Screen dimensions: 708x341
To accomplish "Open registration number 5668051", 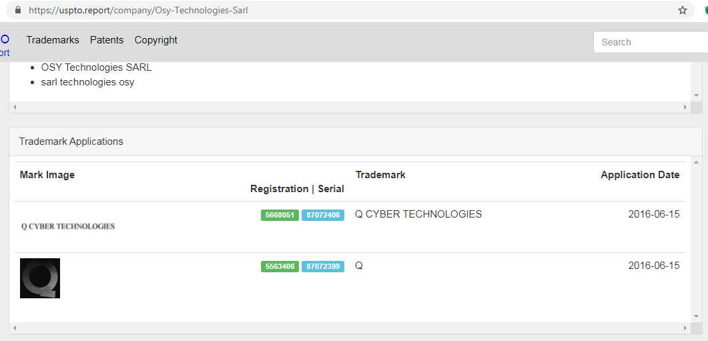I will pos(280,216).
